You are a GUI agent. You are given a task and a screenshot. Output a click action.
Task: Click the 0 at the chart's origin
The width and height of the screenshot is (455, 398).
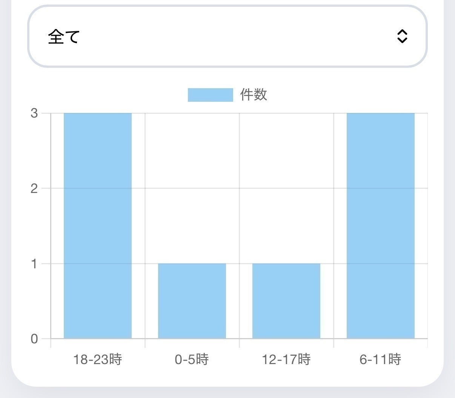point(35,338)
